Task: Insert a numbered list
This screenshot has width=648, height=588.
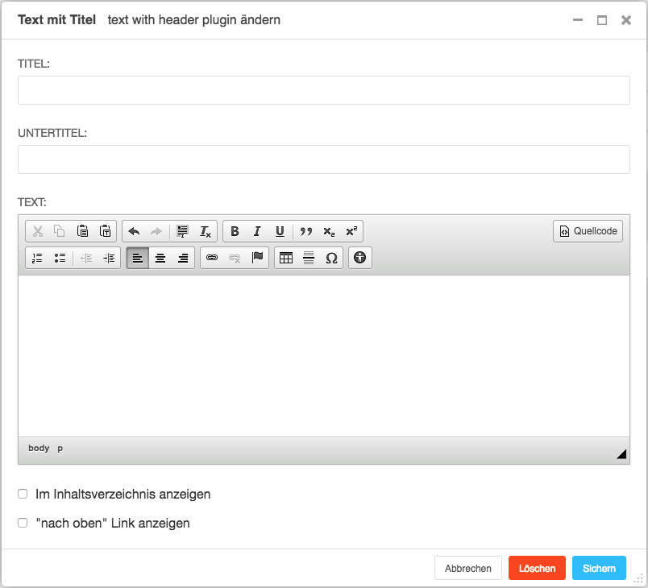Action: click(37, 258)
